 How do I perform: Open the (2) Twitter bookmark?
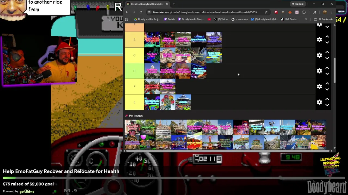tap(221, 19)
